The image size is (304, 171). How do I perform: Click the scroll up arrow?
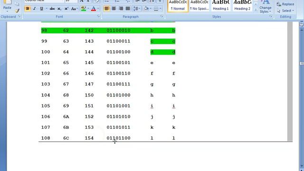302,30
